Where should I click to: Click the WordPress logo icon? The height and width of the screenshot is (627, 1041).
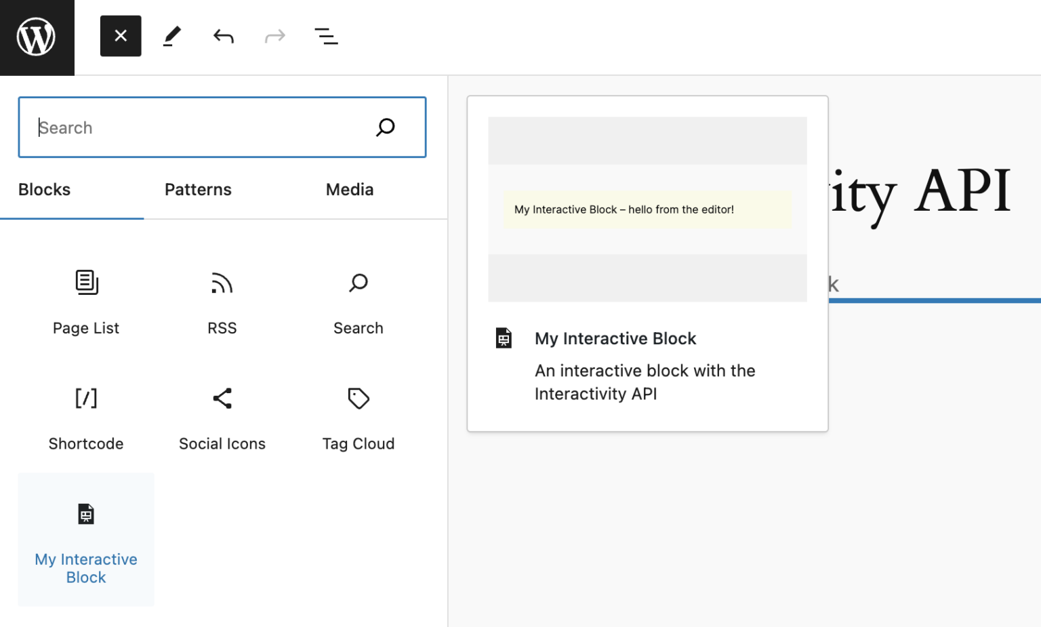point(37,37)
